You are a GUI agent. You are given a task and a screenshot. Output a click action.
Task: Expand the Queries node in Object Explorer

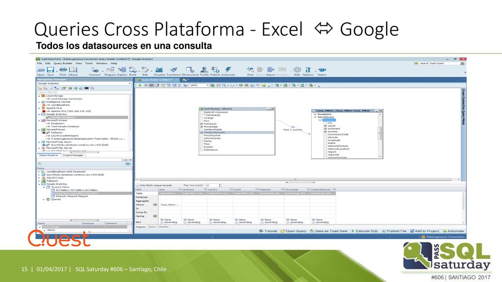(44, 199)
